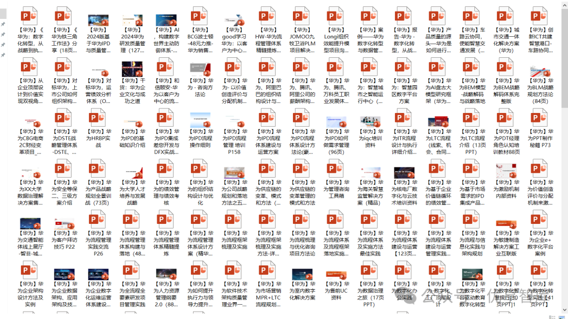Select the 华为企业架构设计方法及实例 file
The width and height of the screenshot is (568, 319).
(x=30, y=271)
